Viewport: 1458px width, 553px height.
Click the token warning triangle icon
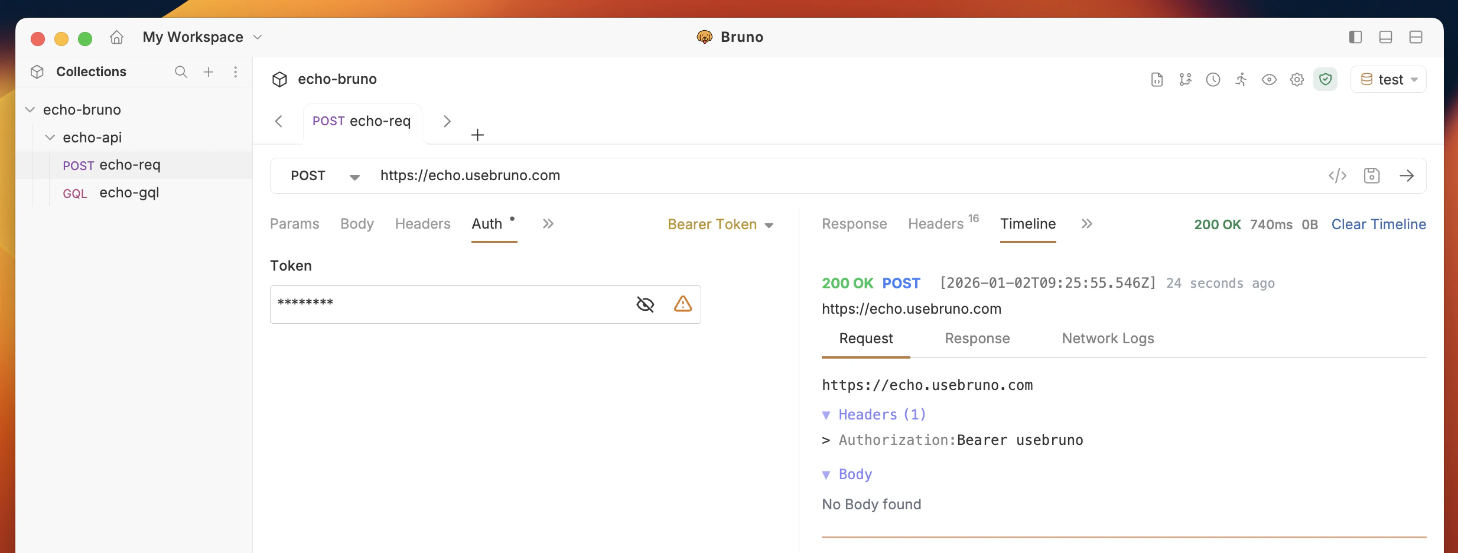[x=683, y=304]
